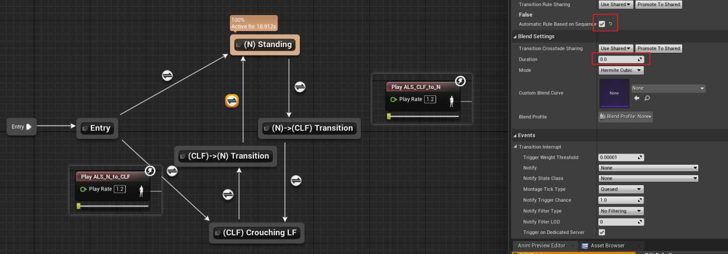This screenshot has width=728, height=254.
Task: Uncheck Trigger on Dedicated Server
Action: coord(602,232)
